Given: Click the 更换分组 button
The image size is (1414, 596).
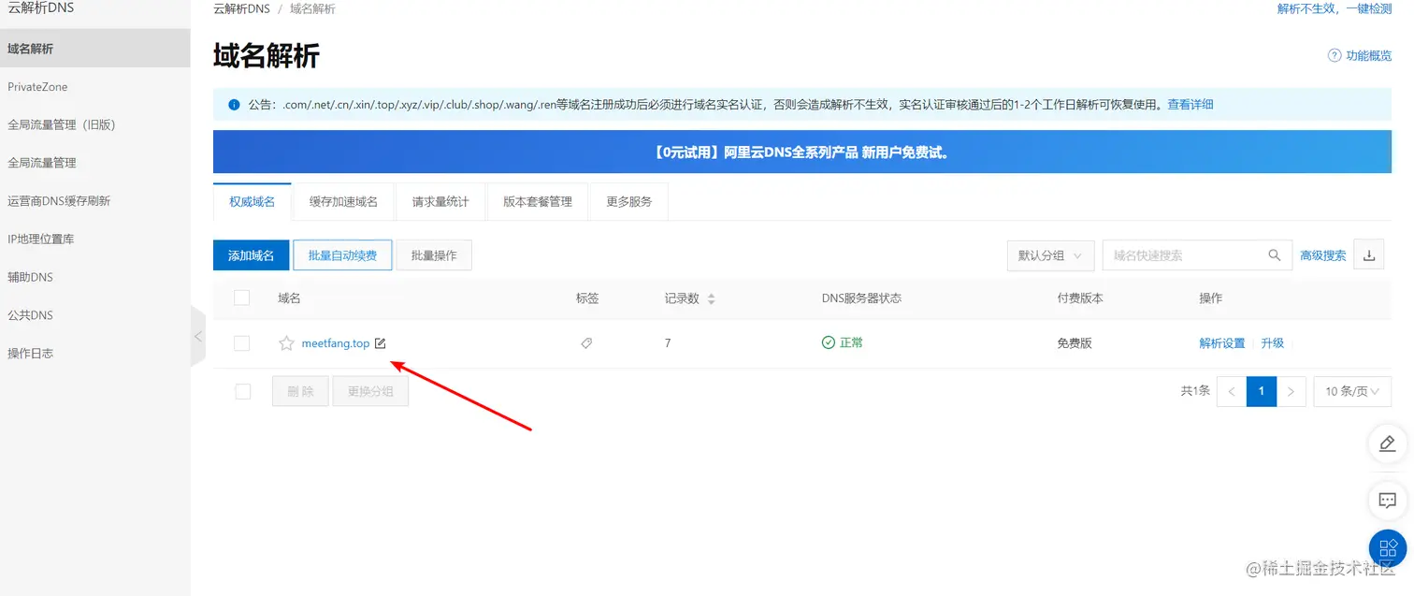Looking at the screenshot, I should (x=370, y=391).
